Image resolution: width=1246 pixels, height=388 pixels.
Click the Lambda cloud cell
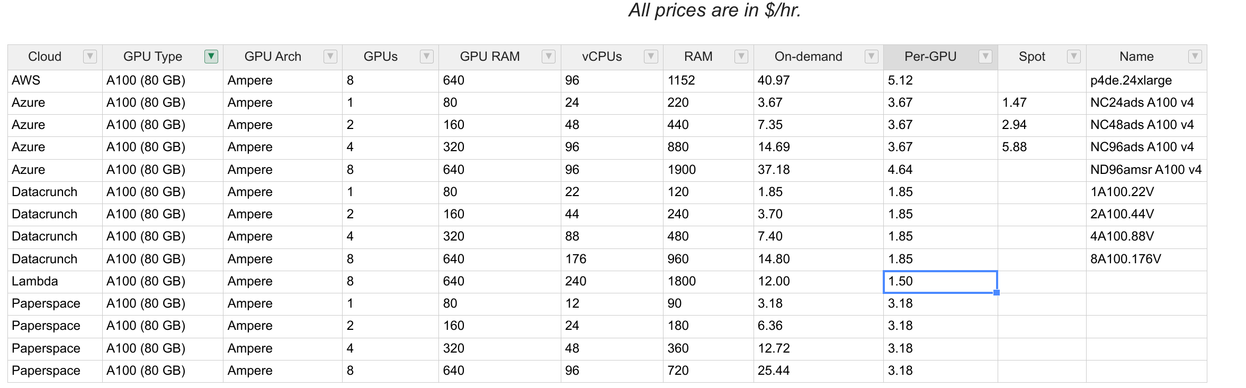[x=55, y=282]
